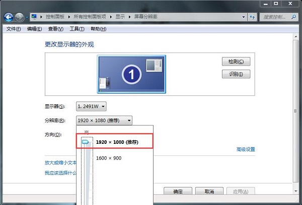The height and width of the screenshot is (205, 302).
Task: Open the 工具(T) menu
Action: (x=77, y=29)
